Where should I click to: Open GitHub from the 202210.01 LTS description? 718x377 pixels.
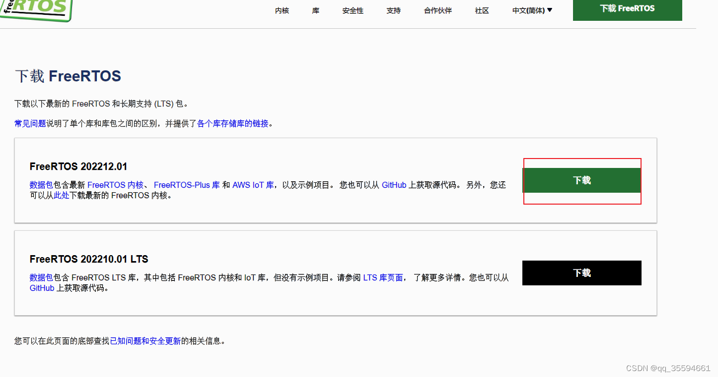tap(42, 288)
